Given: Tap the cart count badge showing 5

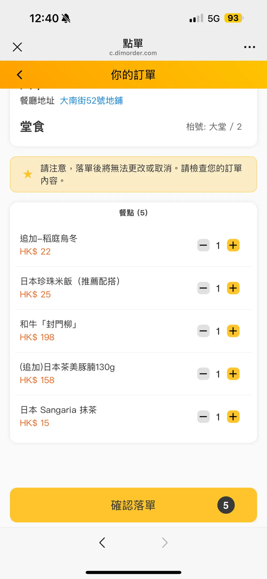Looking at the screenshot, I should pos(226,505).
